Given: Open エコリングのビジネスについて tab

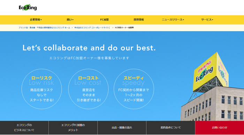Looking at the screenshot, I should [24, 128].
